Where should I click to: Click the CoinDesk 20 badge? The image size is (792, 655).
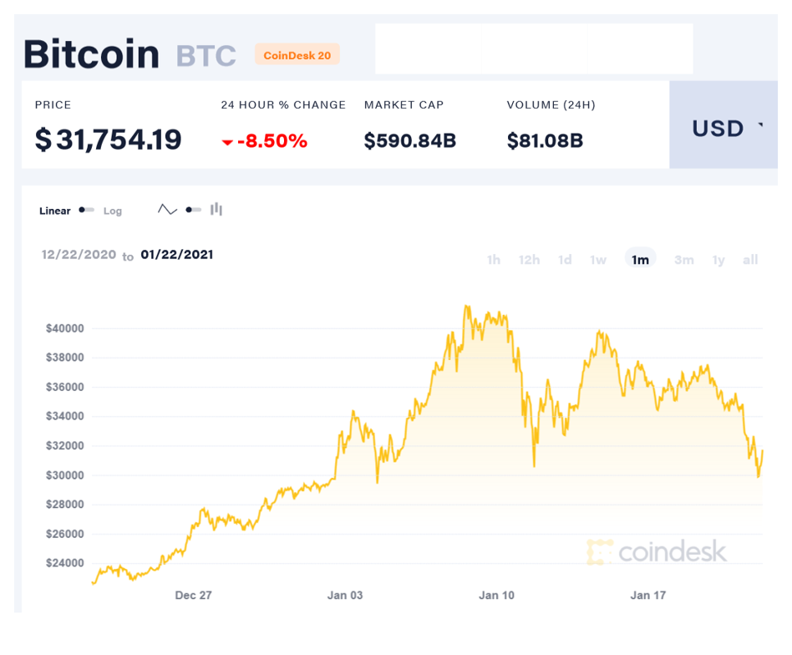pos(297,55)
